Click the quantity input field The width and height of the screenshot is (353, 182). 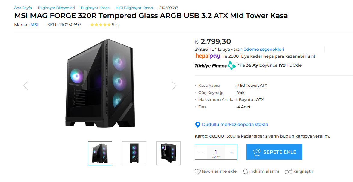coord(216,152)
